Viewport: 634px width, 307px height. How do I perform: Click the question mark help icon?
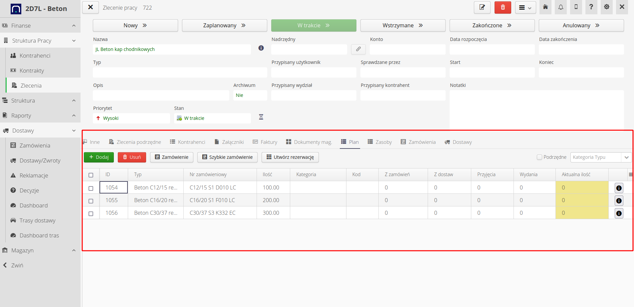tap(591, 7)
